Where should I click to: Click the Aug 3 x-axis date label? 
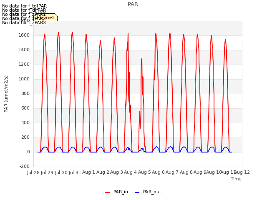tap(116, 172)
